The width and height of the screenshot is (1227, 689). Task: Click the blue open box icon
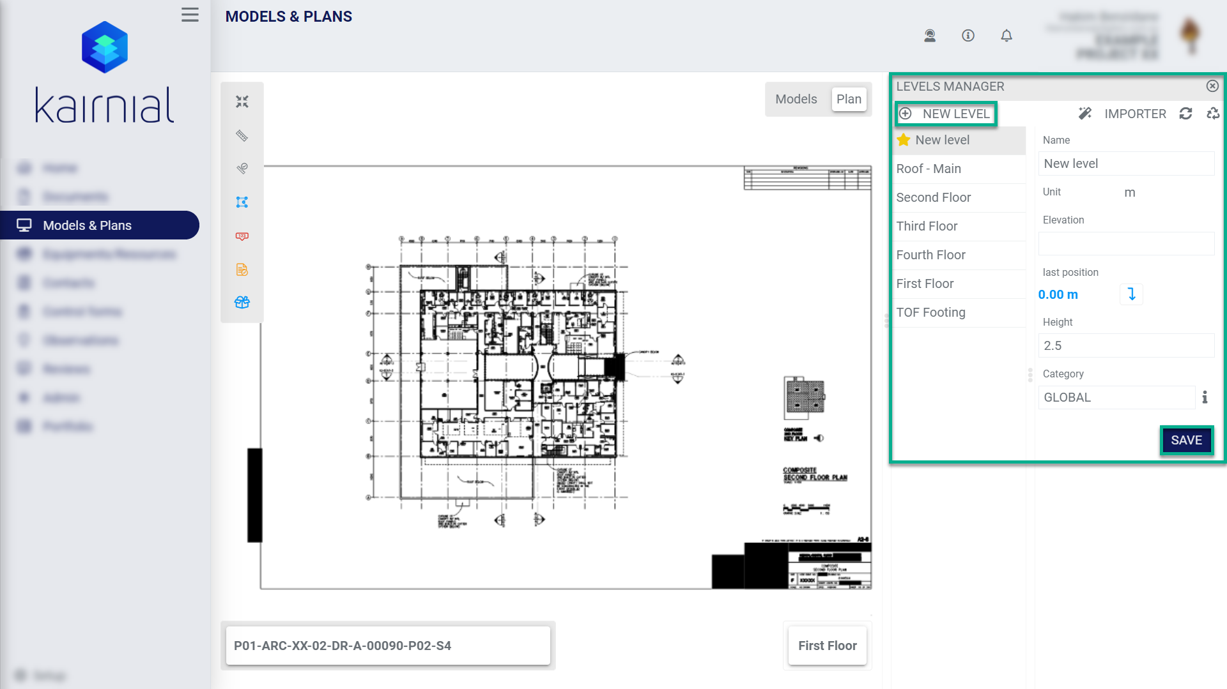[242, 303]
